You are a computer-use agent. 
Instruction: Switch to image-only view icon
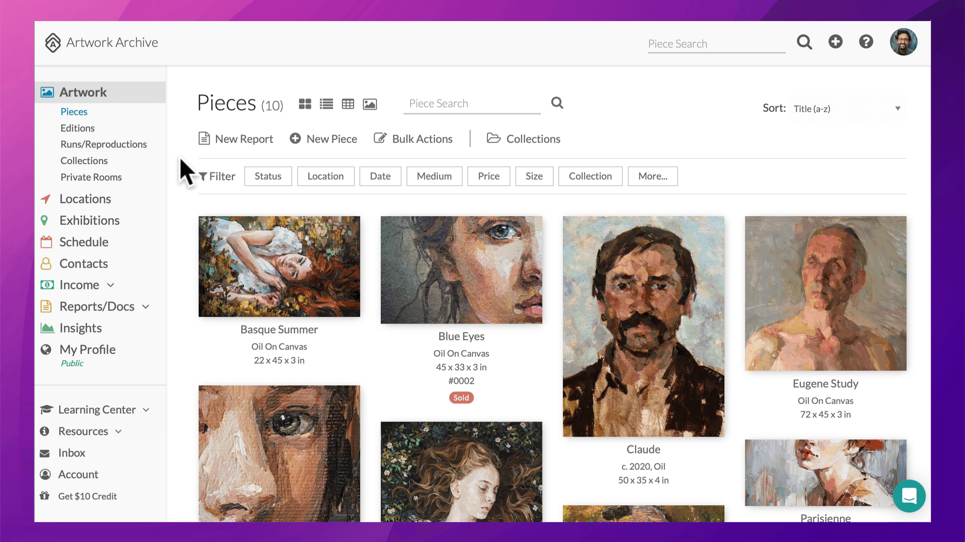370,104
